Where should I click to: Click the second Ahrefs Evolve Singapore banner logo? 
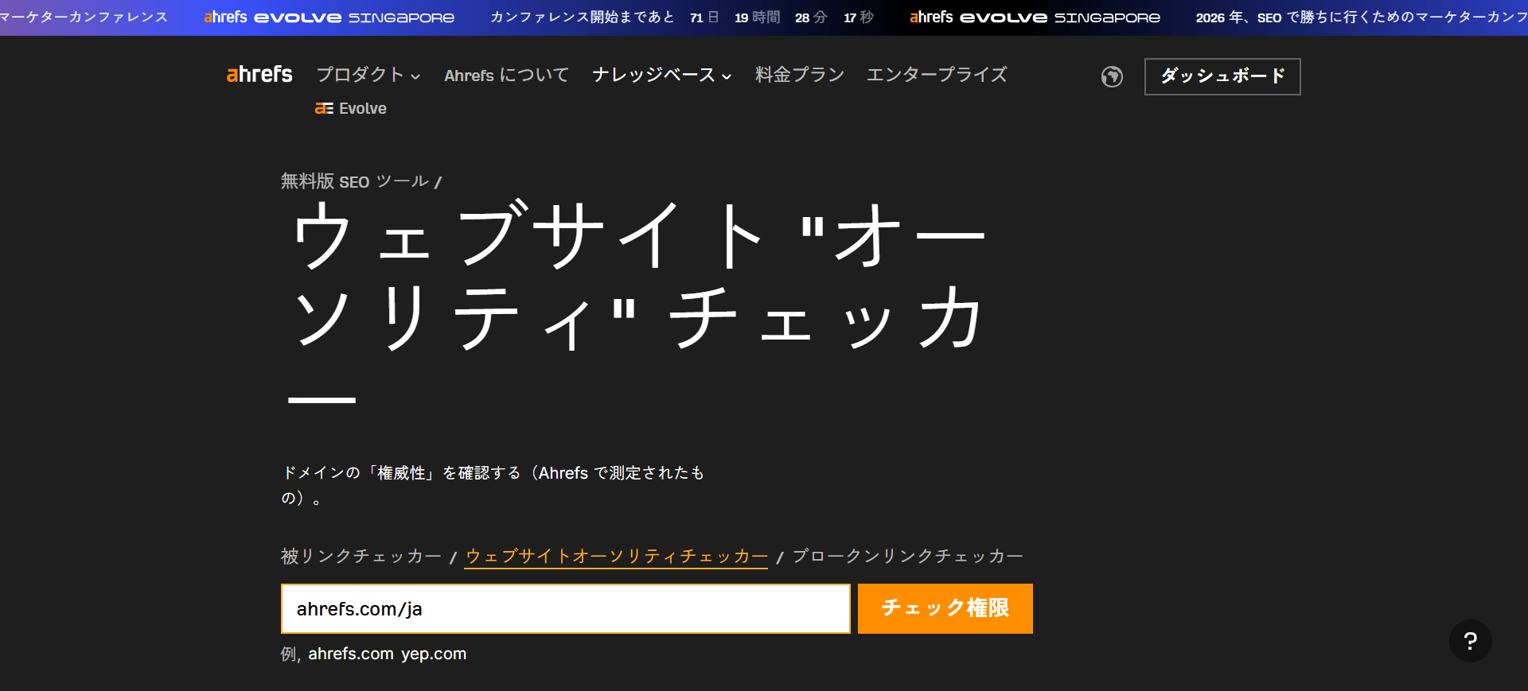pos(1035,17)
